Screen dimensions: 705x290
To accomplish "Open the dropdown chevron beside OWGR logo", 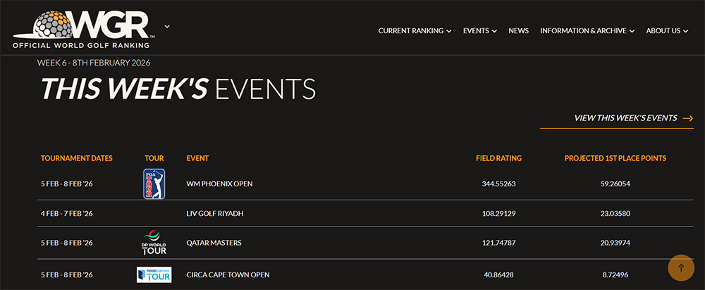I will 167,26.
